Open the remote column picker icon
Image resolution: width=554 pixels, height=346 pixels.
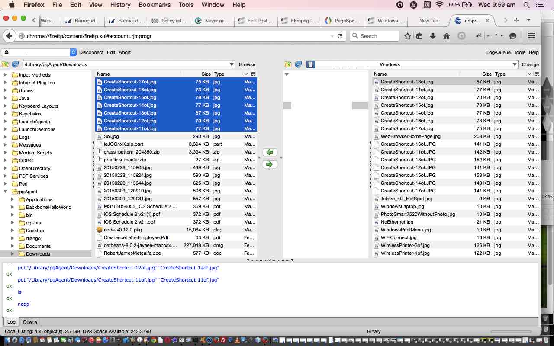537,74
